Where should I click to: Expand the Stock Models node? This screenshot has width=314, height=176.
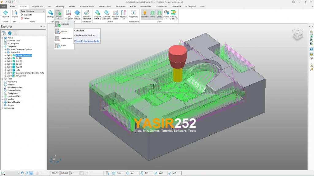click(x=2, y=102)
